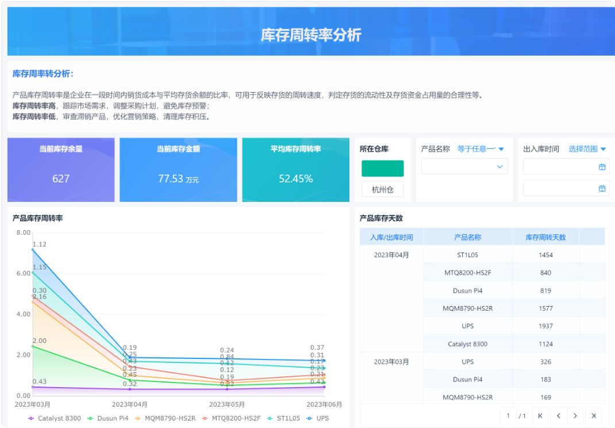The image size is (615, 428).
Task: Click the 2023年05月 x-axis label
Action: 226,404
